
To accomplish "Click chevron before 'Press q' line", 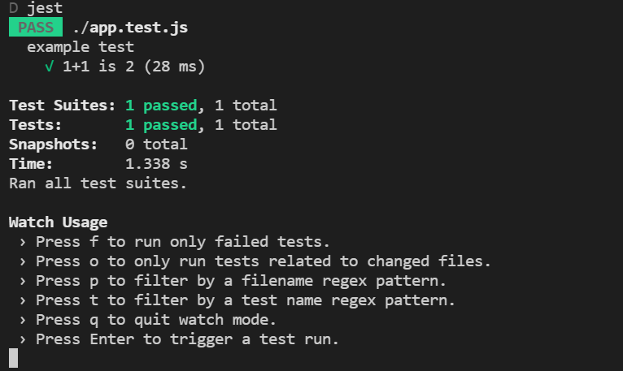I will click(x=23, y=320).
